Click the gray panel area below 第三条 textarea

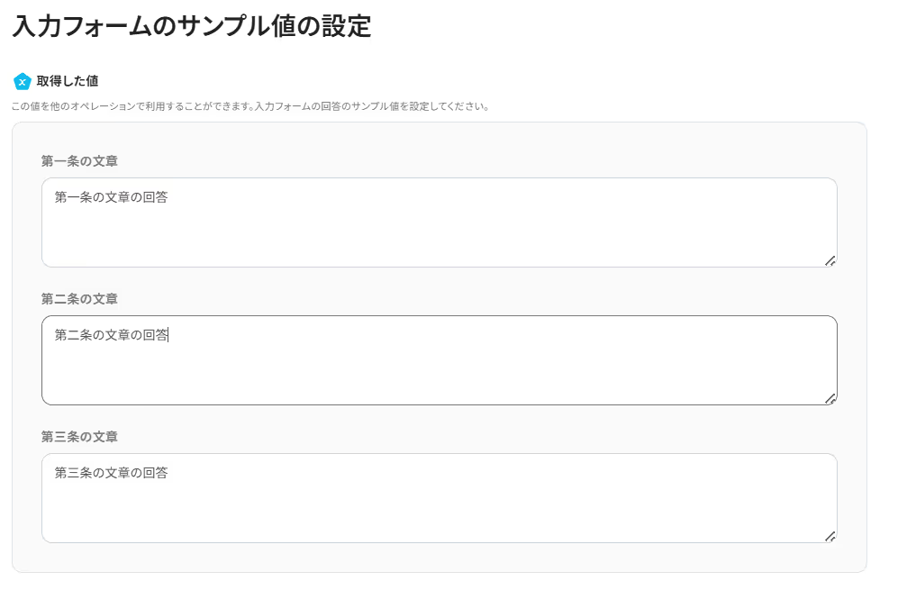439,558
